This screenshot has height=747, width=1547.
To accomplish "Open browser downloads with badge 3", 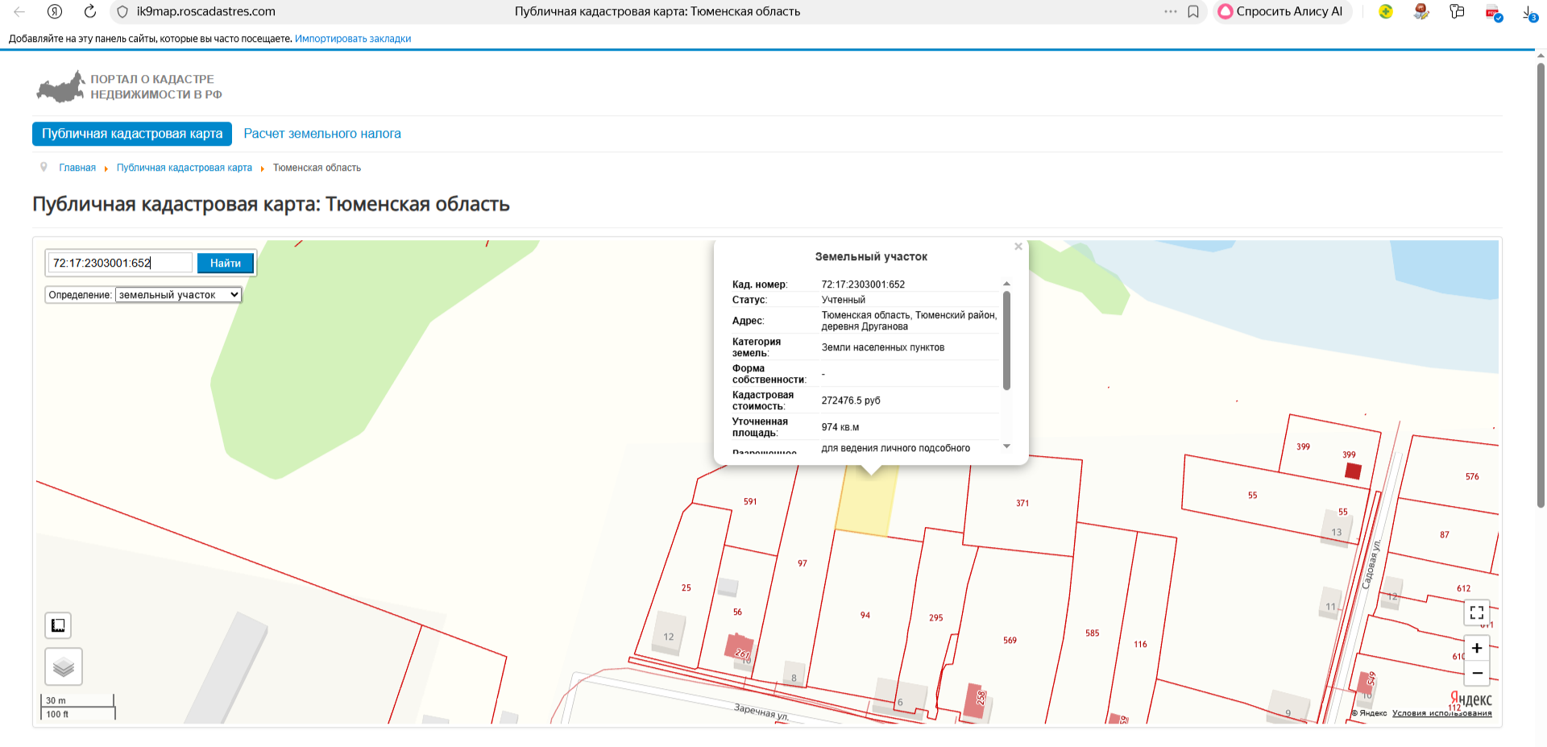I will pos(1528,12).
